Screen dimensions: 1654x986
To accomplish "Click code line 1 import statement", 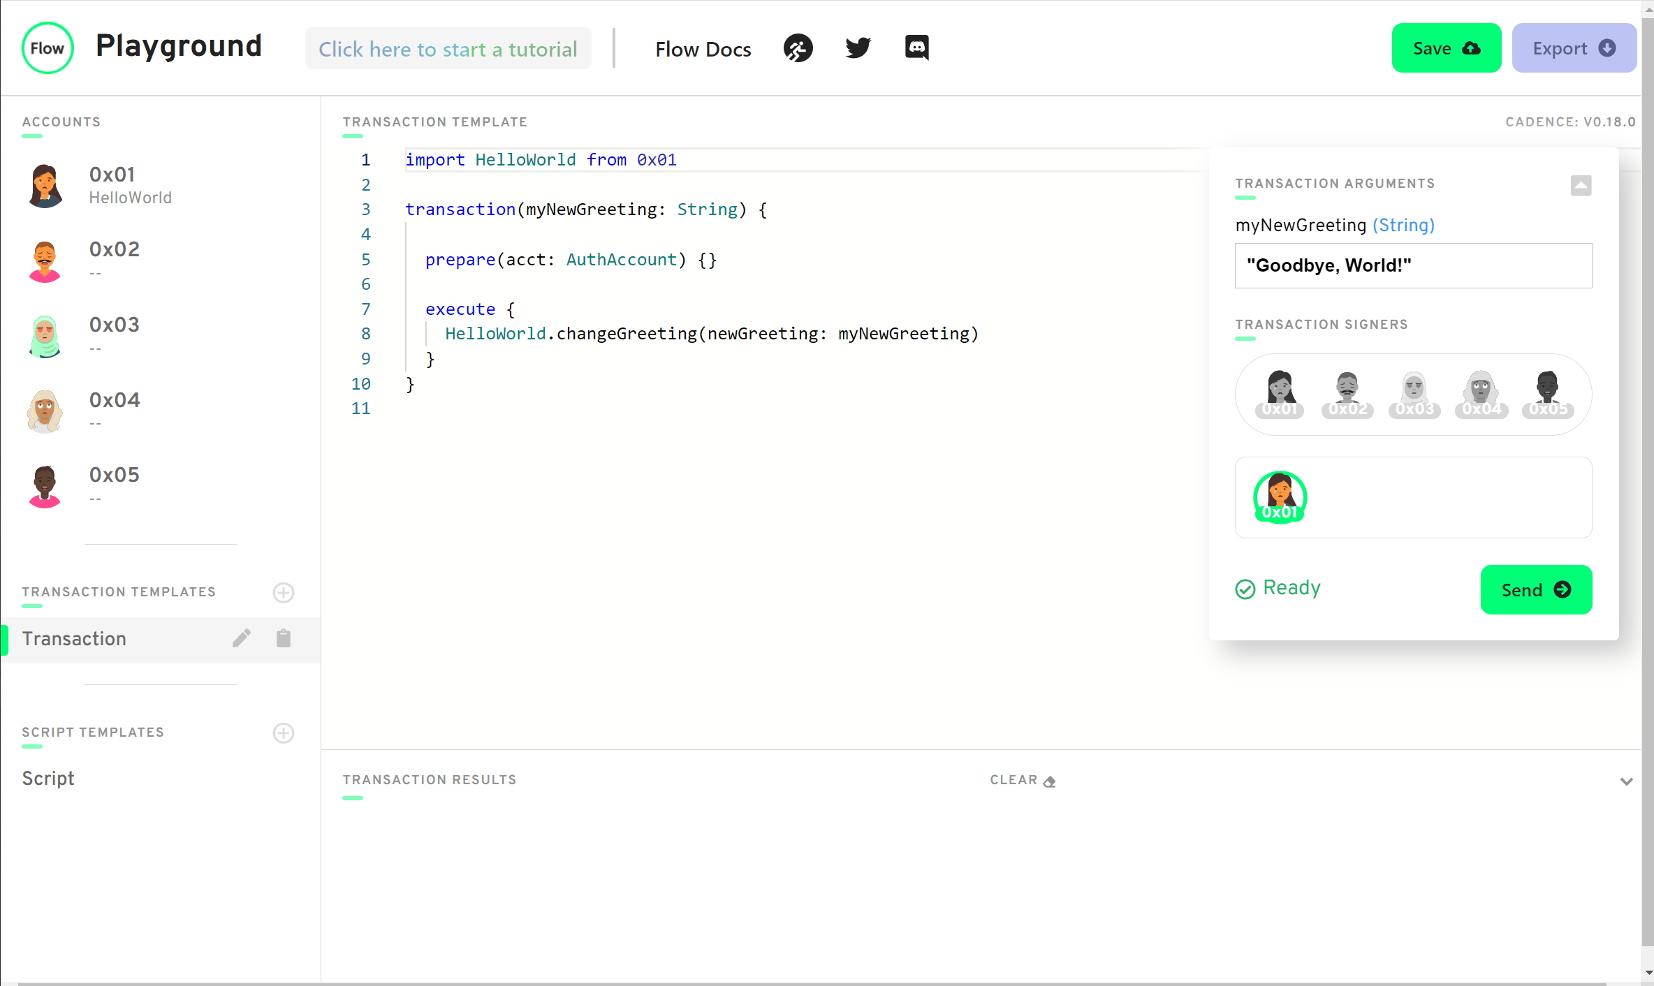I will [x=541, y=160].
